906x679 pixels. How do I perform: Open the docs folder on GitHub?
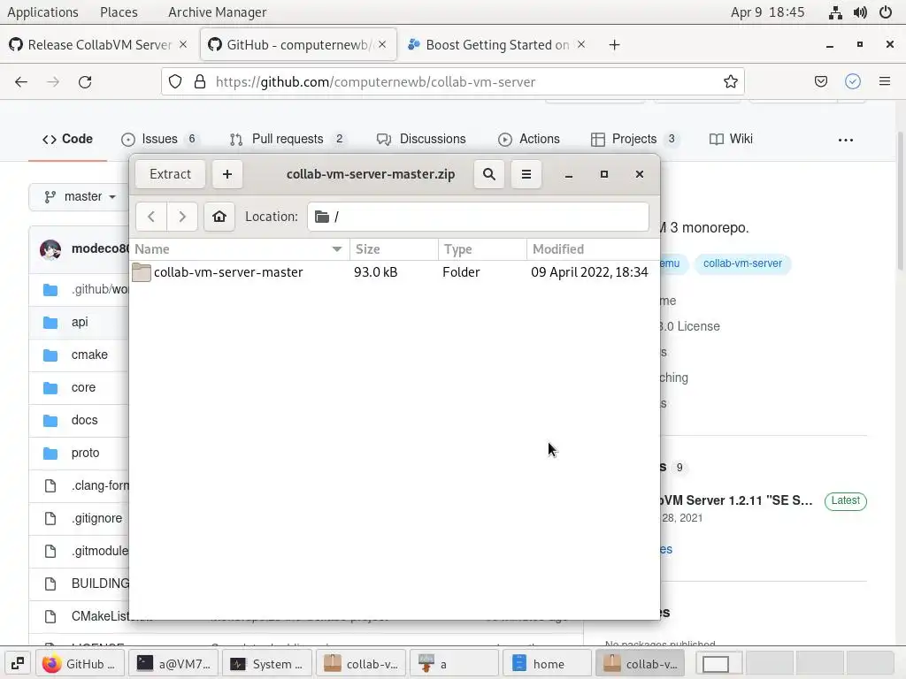pyautogui.click(x=84, y=420)
